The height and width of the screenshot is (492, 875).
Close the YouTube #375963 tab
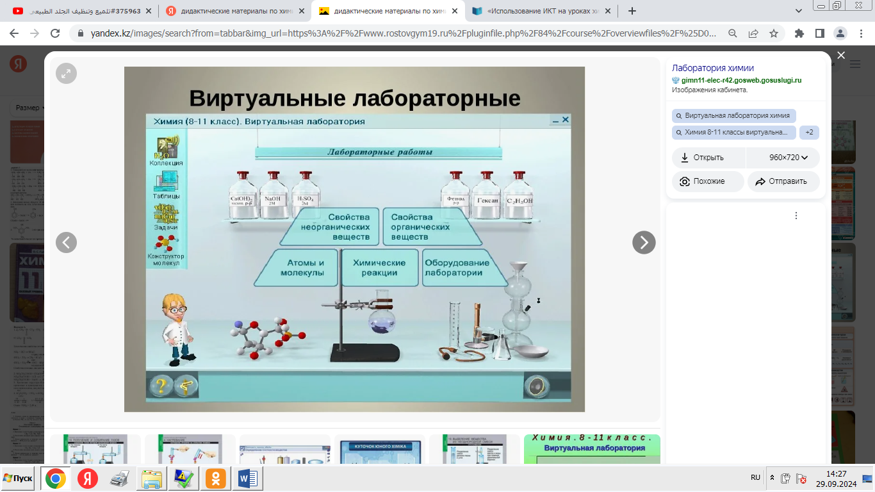[x=149, y=11]
